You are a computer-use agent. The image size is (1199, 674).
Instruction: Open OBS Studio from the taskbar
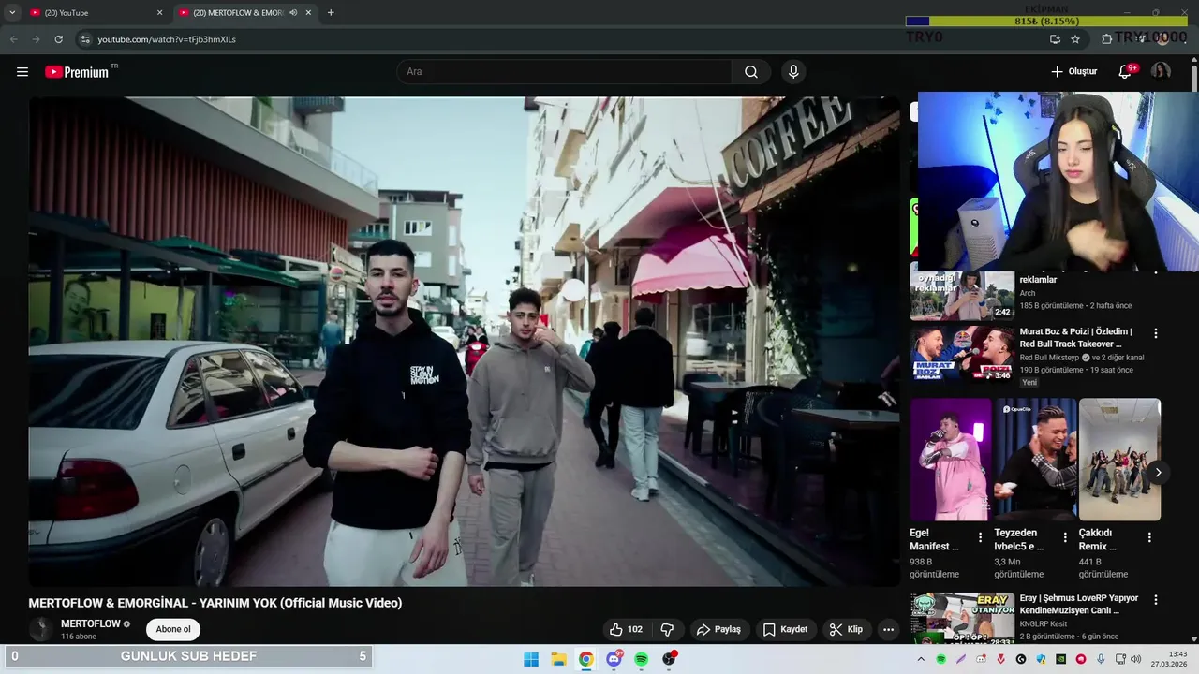(x=669, y=659)
